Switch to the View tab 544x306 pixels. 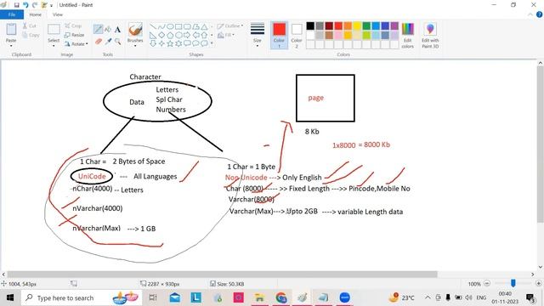[x=58, y=14]
